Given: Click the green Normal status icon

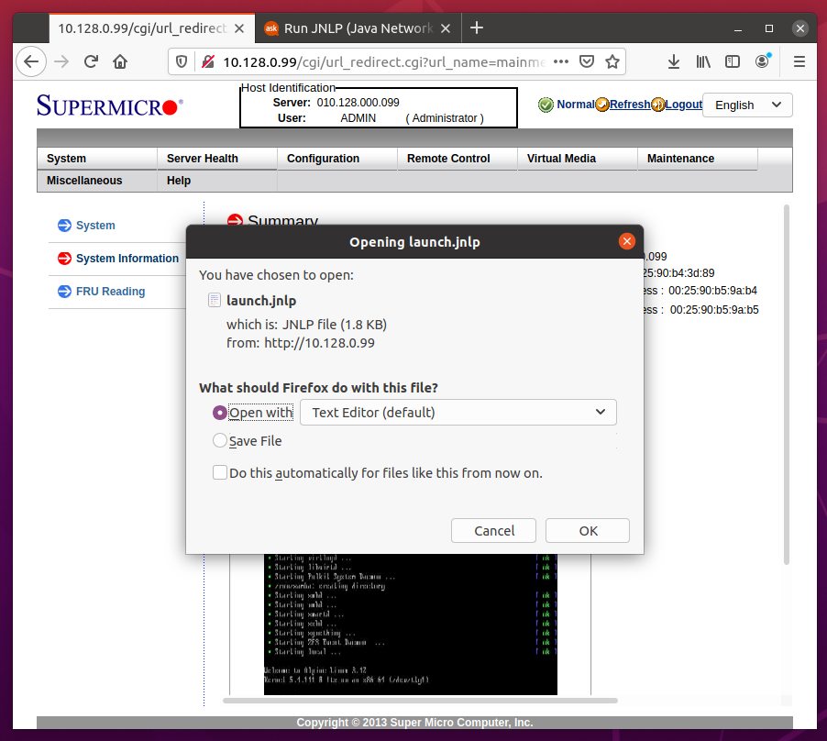Looking at the screenshot, I should point(546,105).
